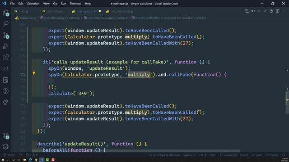289x162 pixels.
Task: Click the errors and warnings status indicator
Action: point(32,155)
